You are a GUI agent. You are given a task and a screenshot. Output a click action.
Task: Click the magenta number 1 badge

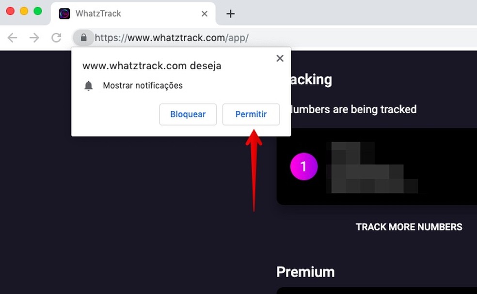(x=304, y=166)
